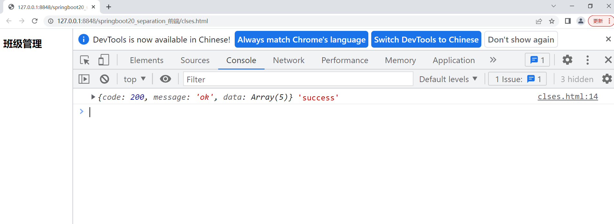The width and height of the screenshot is (614, 224).
Task: Open the issues counter badge in tab bar
Action: tap(537, 60)
